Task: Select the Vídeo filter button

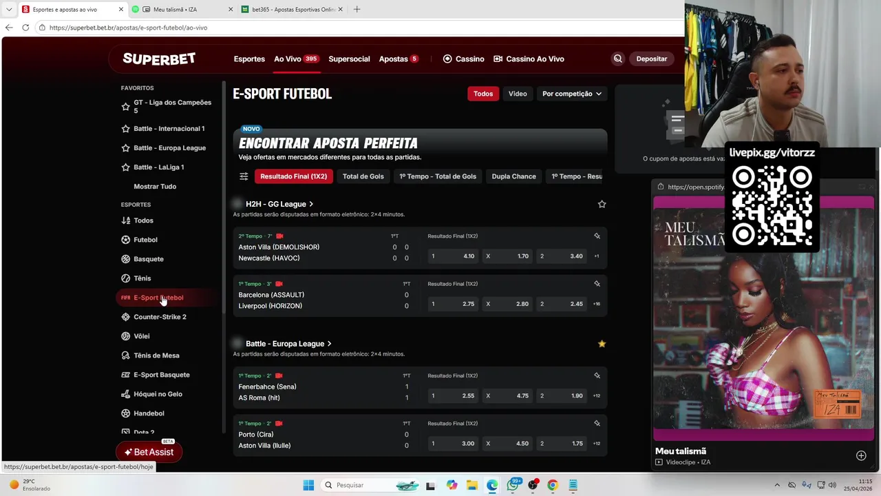Action: pyautogui.click(x=518, y=94)
